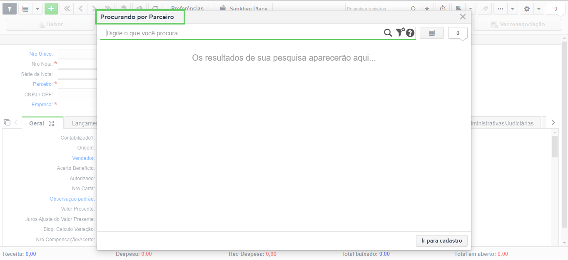Click the three-dots more options icon
This screenshot has height=260, width=568.
pyautogui.click(x=501, y=9)
